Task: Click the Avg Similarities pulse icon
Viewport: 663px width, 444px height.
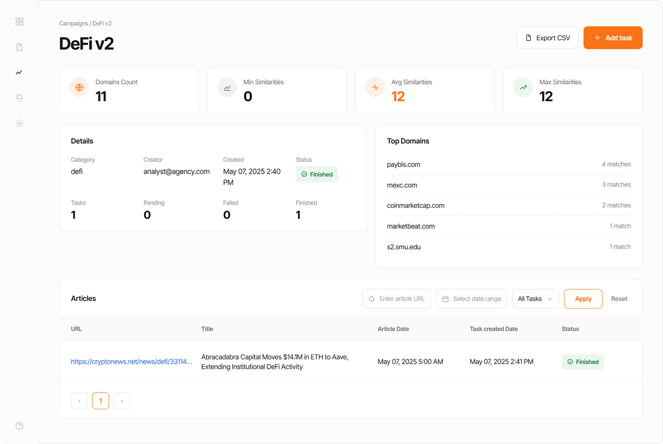Action: tap(375, 87)
